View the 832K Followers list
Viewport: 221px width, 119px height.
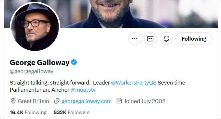(x=72, y=112)
